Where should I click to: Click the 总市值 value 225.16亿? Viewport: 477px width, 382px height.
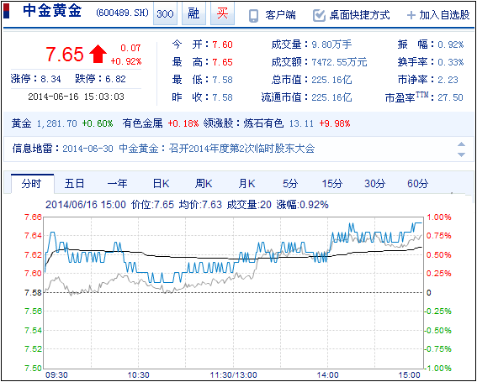tap(331, 80)
